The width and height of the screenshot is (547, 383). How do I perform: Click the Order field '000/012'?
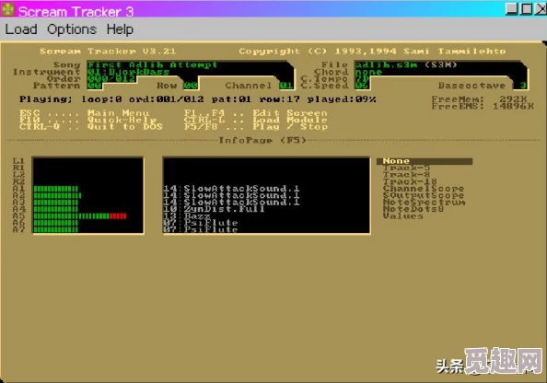pos(111,79)
